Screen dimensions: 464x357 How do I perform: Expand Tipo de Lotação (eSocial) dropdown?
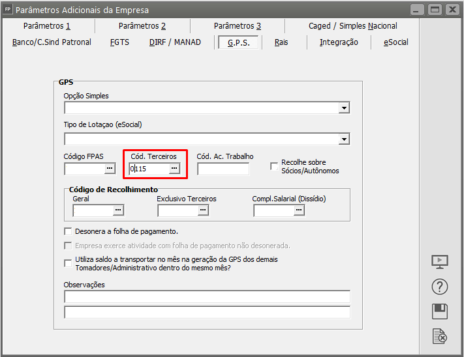pyautogui.click(x=344, y=139)
